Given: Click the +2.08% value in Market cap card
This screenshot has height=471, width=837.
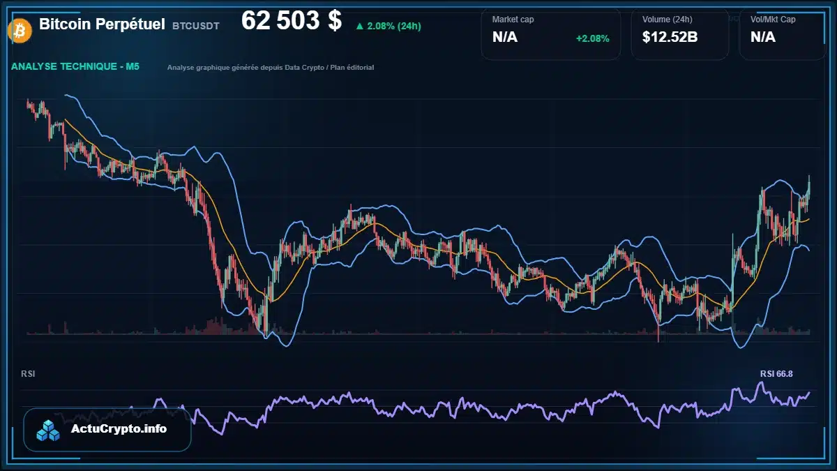Looking at the screenshot, I should 592,38.
